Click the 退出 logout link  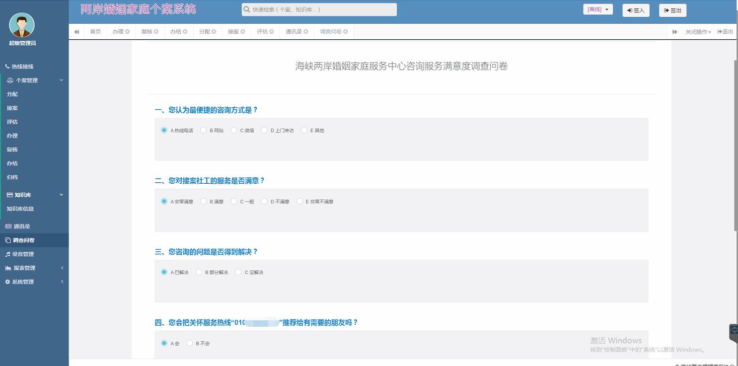[725, 32]
